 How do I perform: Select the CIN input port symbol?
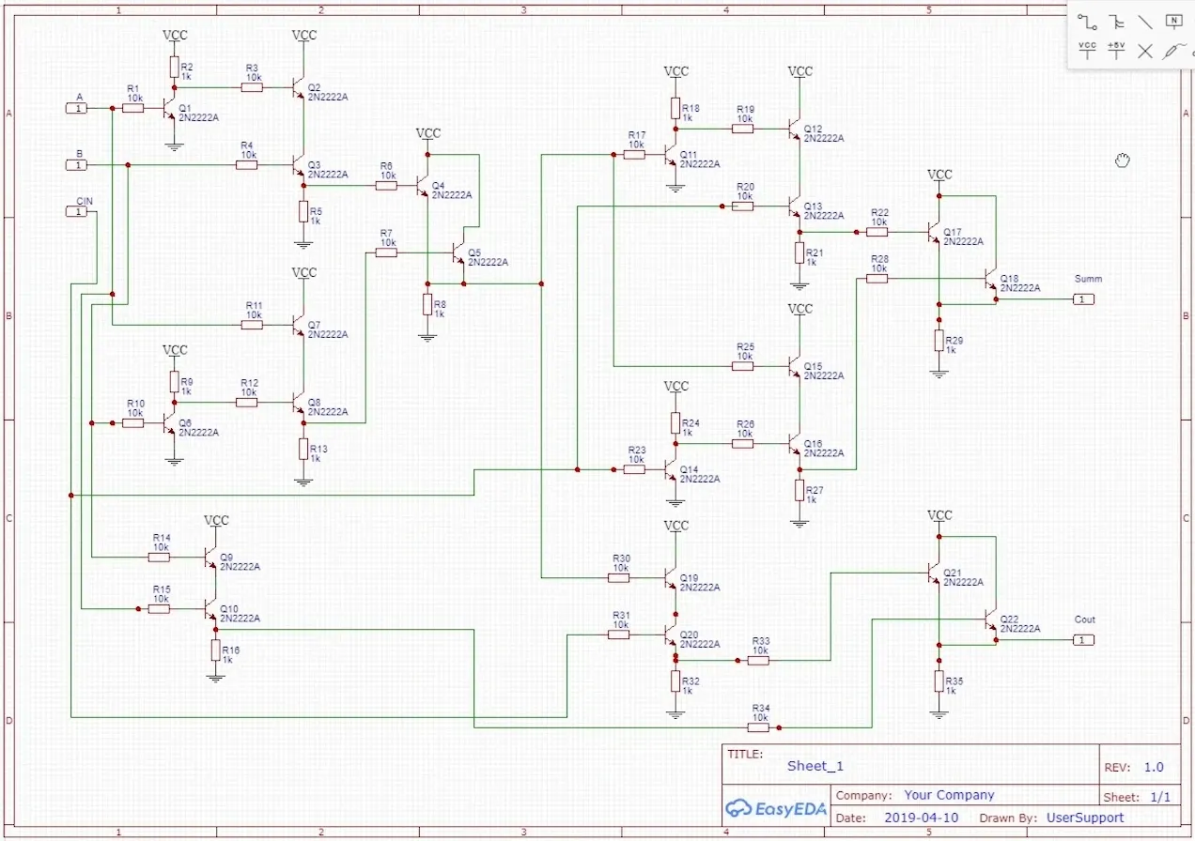pos(78,211)
